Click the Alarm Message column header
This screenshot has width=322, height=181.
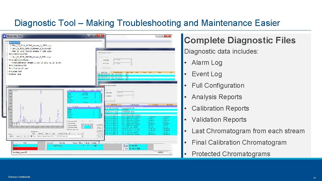(118, 72)
